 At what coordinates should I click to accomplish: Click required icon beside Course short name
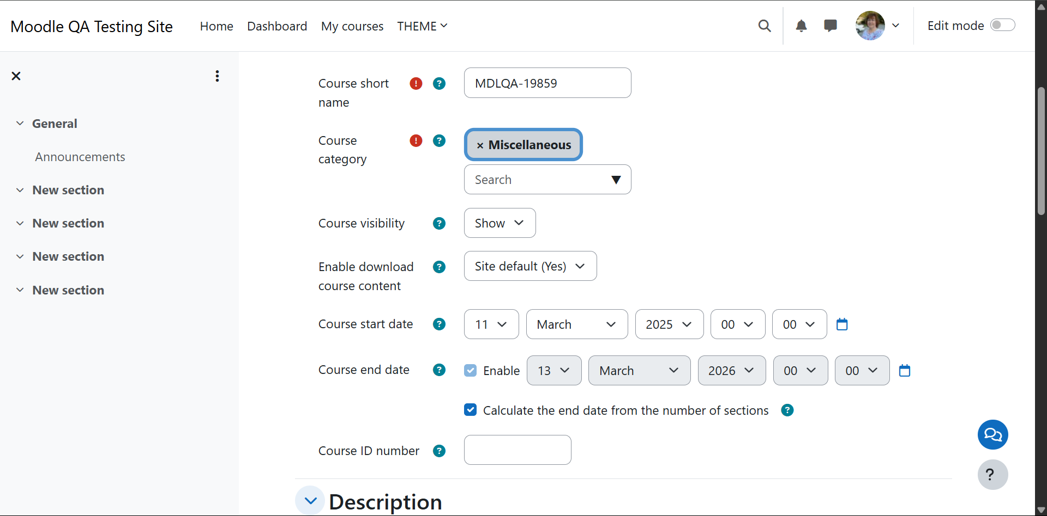pos(416,83)
